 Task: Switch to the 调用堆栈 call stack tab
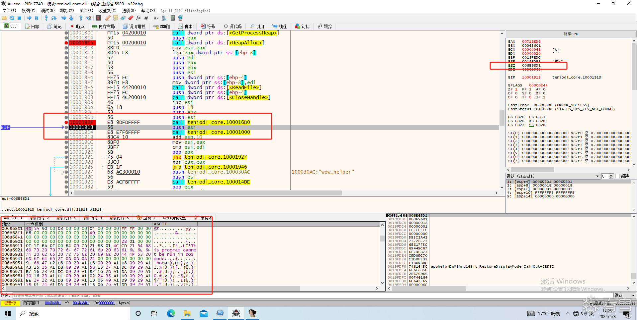click(x=134, y=27)
